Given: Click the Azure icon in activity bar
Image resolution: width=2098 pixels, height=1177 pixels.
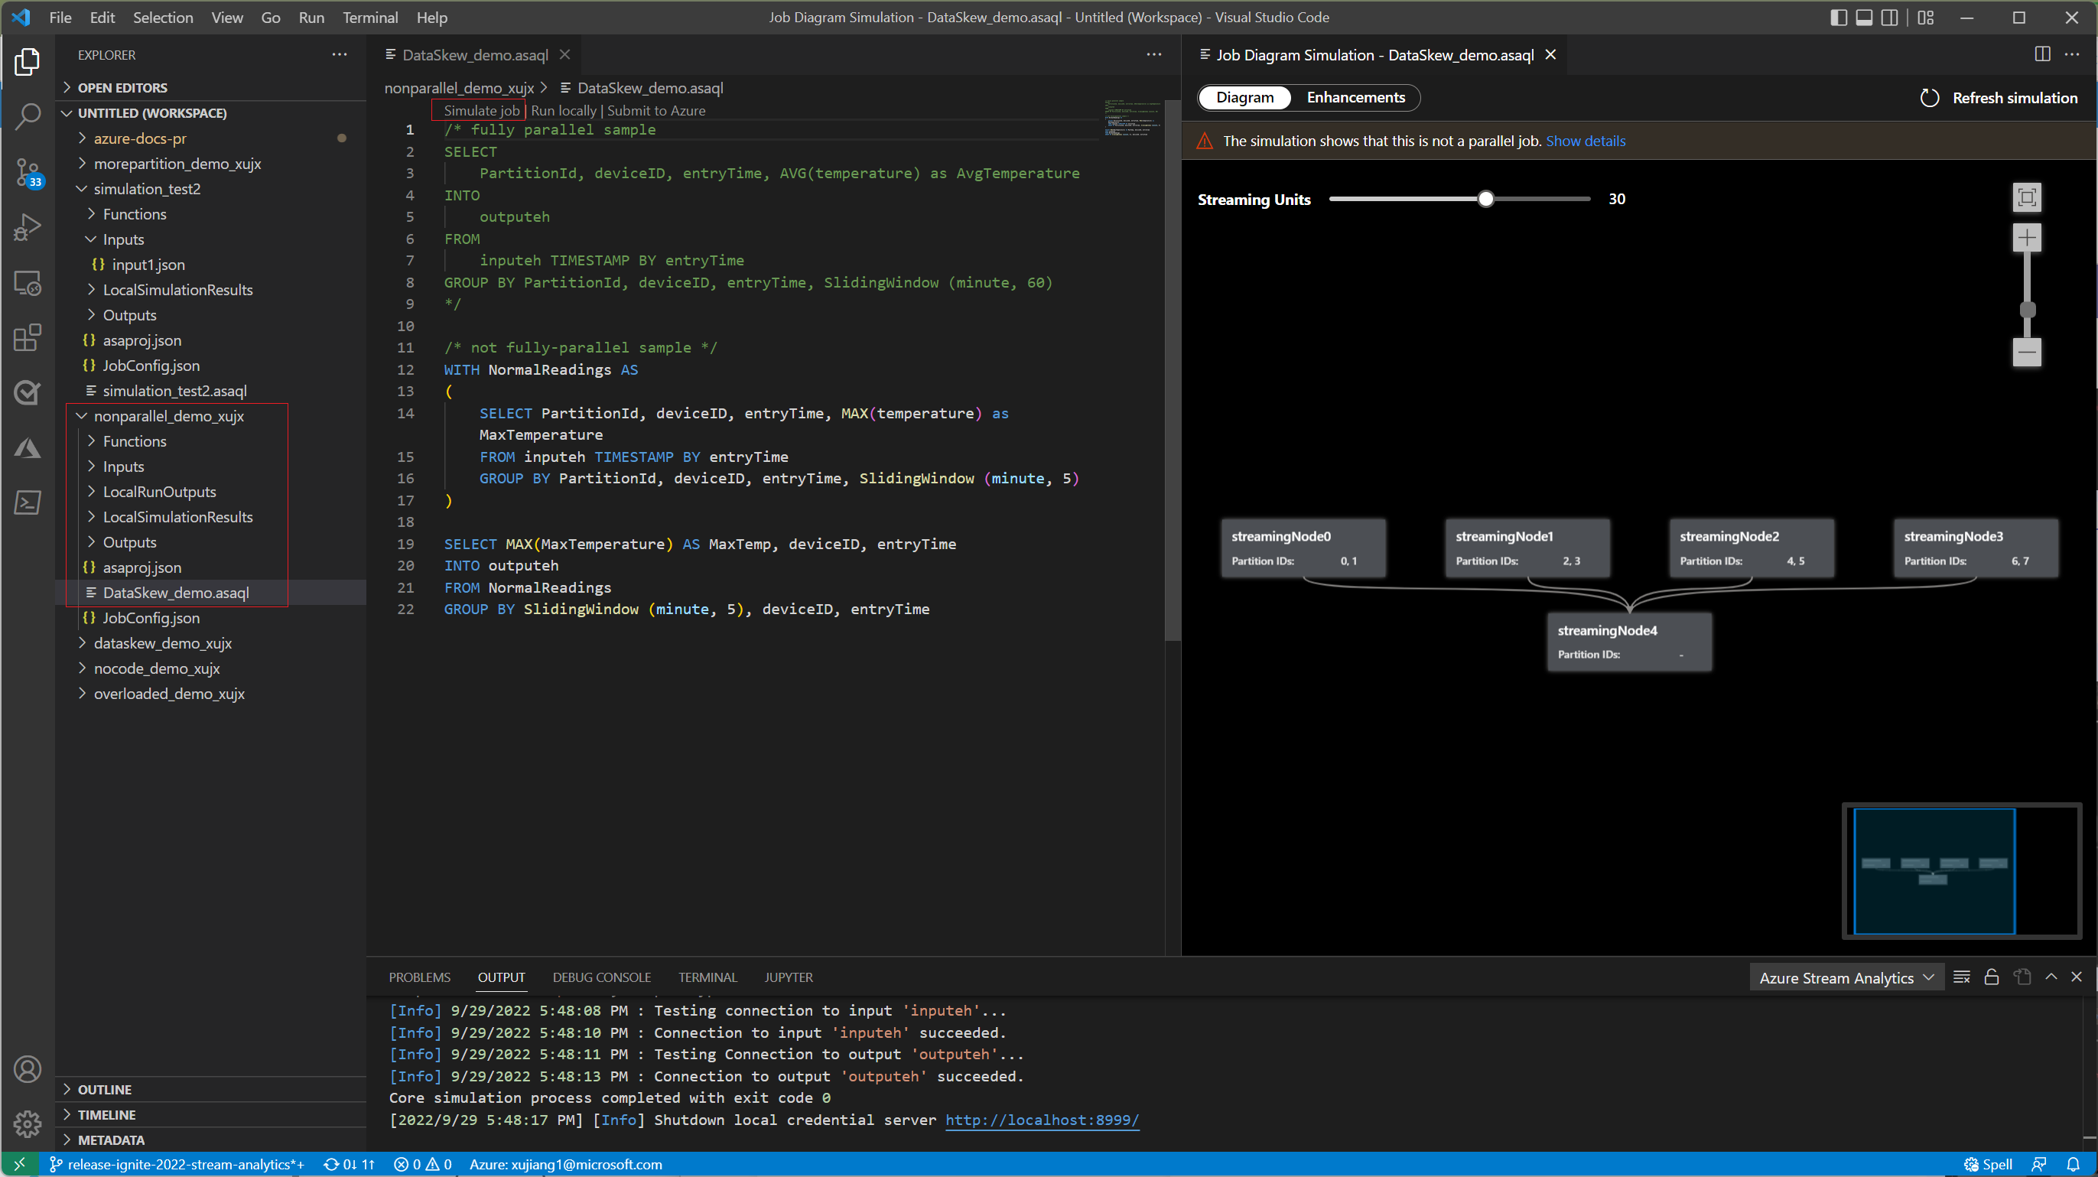Looking at the screenshot, I should pos(28,447).
